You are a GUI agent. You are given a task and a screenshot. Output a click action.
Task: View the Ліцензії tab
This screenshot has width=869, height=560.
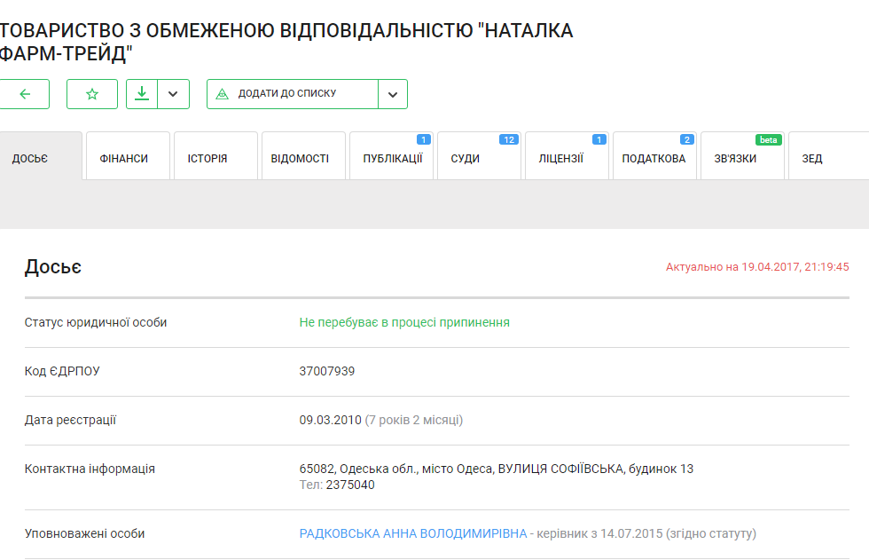point(561,159)
